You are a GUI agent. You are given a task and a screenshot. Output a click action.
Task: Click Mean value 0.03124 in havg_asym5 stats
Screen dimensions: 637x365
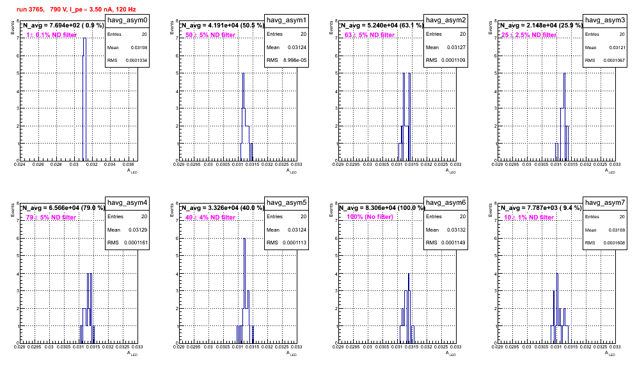coord(297,230)
